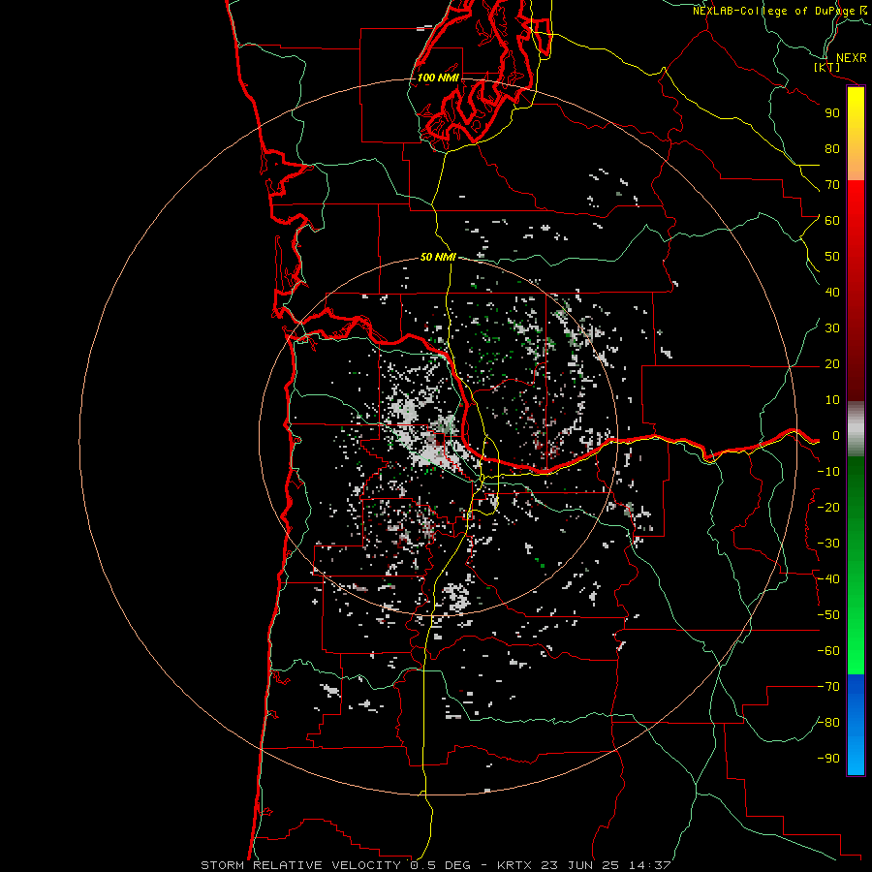The width and height of the screenshot is (872, 872).
Task: Select the 80 value on the velocity scale
Action: pyautogui.click(x=832, y=148)
